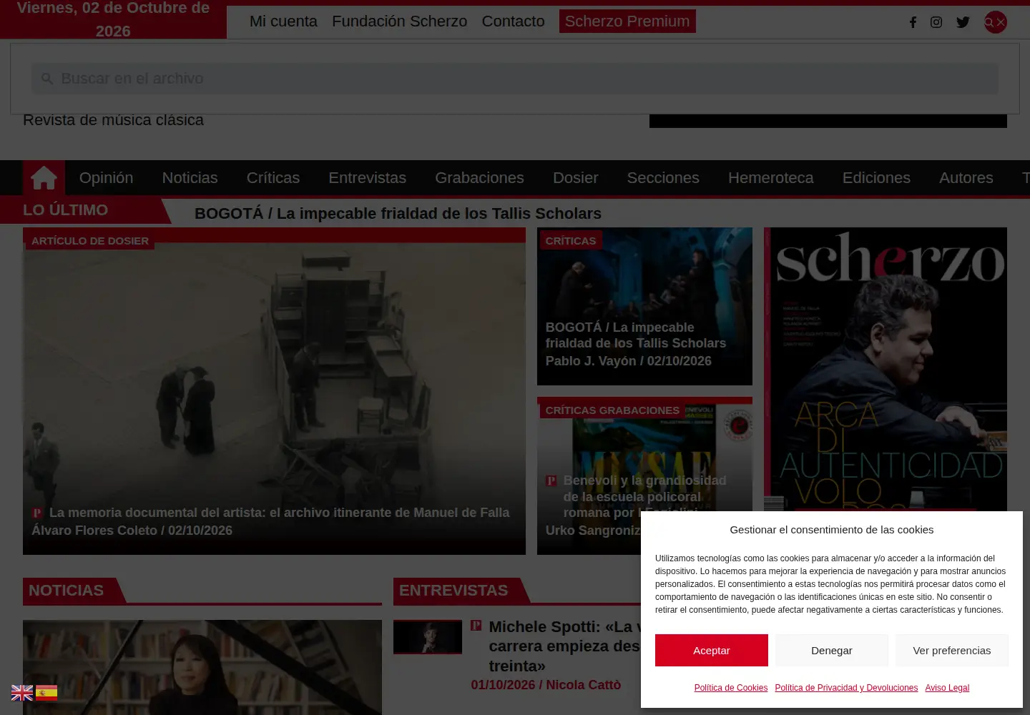Open the news photo of woman at piano
Viewport: 1030px width, 715px height.
(x=202, y=667)
